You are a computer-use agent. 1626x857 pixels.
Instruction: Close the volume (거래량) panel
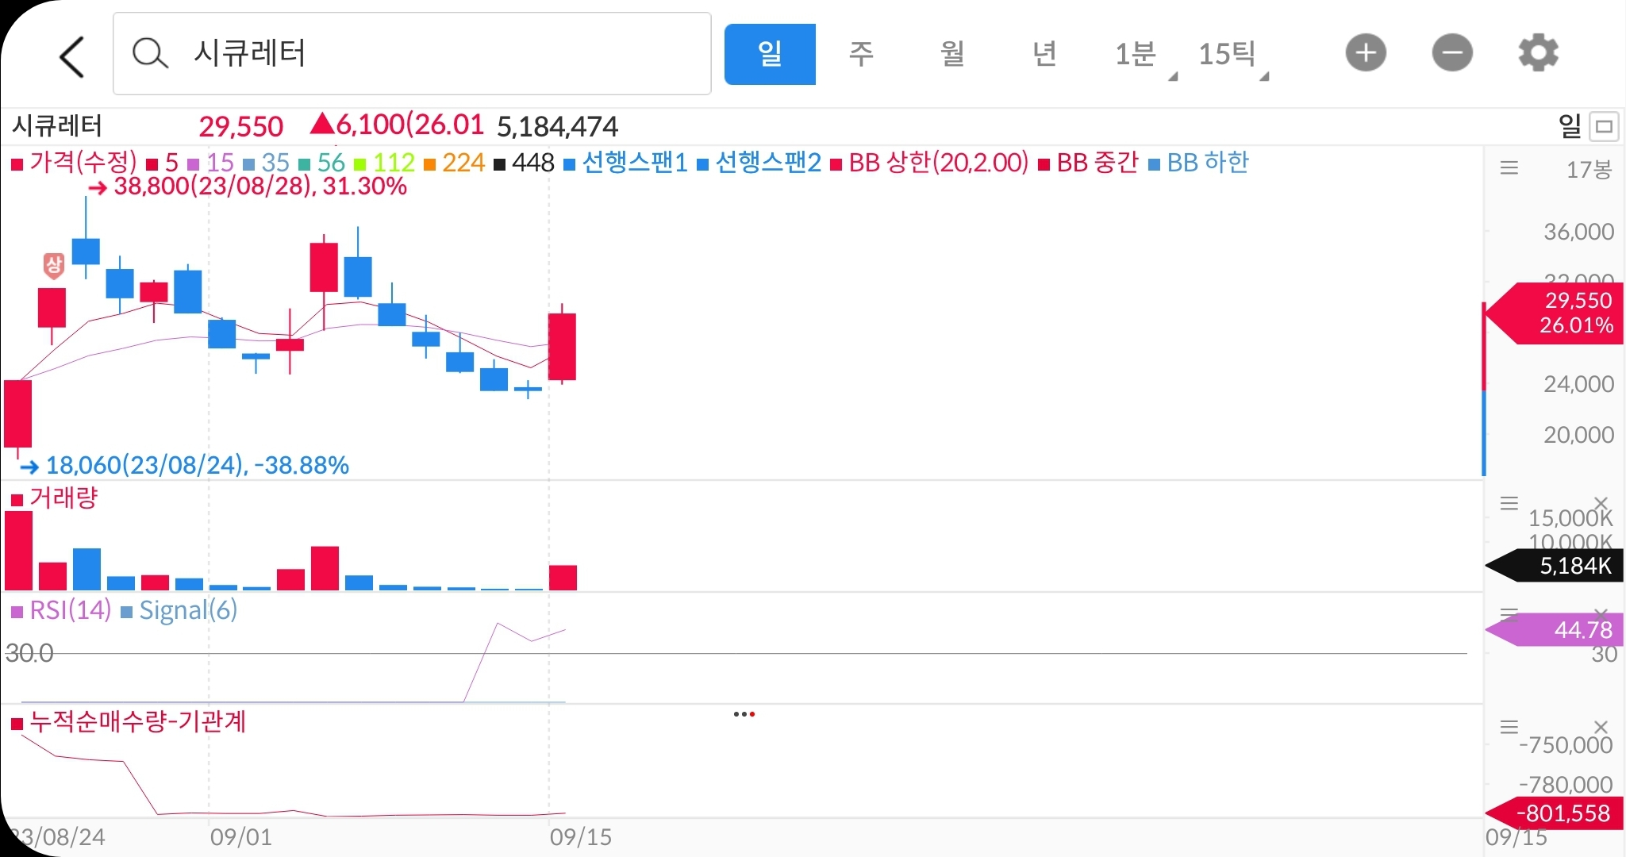click(1601, 503)
